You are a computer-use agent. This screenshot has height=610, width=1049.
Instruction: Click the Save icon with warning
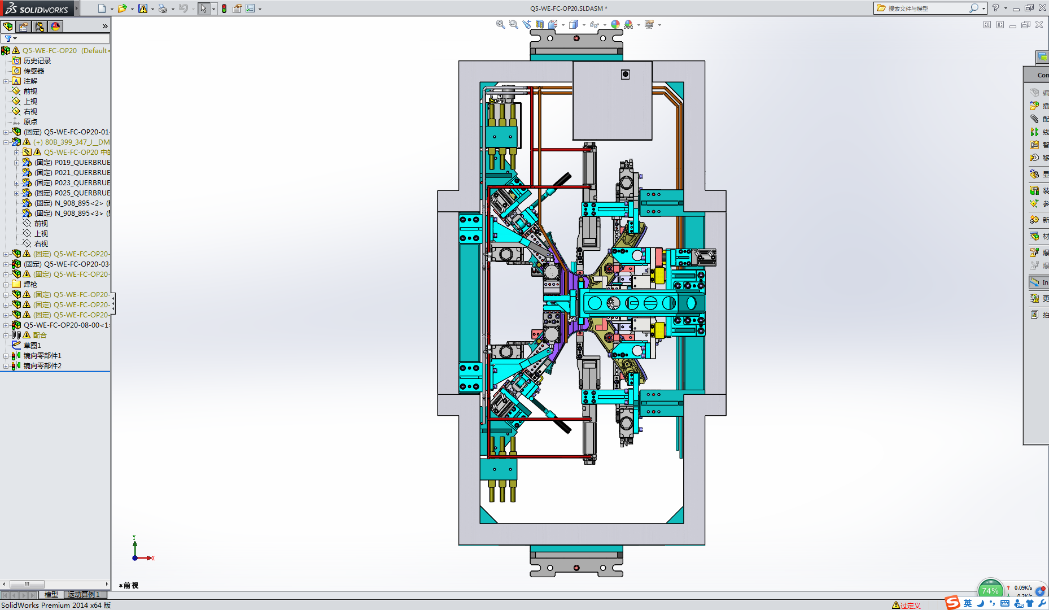143,8
